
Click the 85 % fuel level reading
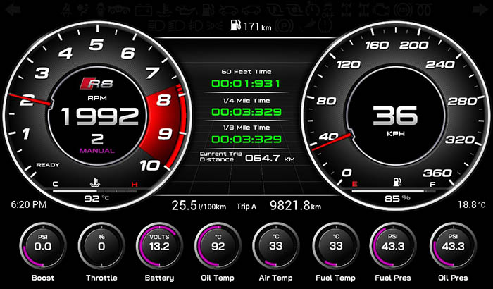point(397,199)
